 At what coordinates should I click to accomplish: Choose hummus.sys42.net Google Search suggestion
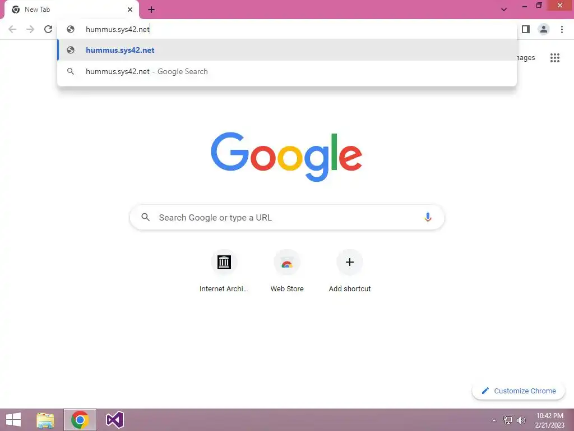coord(287,71)
